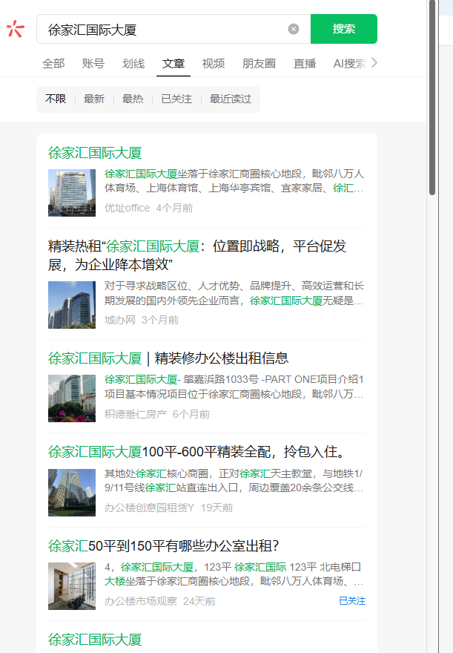This screenshot has height=653, width=453.
Task: Open article 徐家汇50平到150平有哪些办公室出租
Action: click(163, 545)
